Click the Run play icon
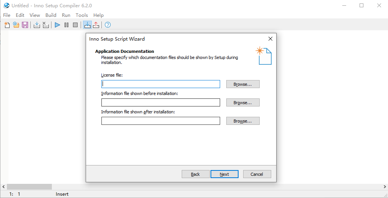Image resolution: width=388 pixels, height=198 pixels. point(57,25)
